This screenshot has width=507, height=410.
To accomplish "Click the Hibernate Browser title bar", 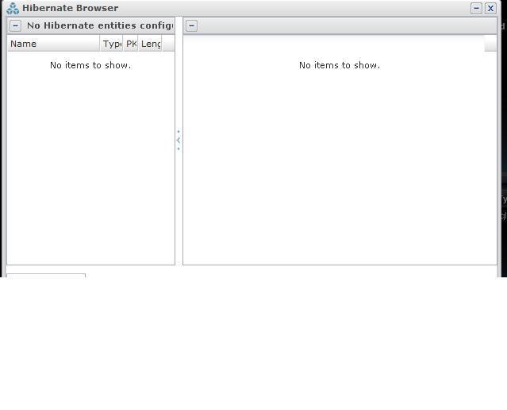I will pyautogui.click(x=238, y=8).
